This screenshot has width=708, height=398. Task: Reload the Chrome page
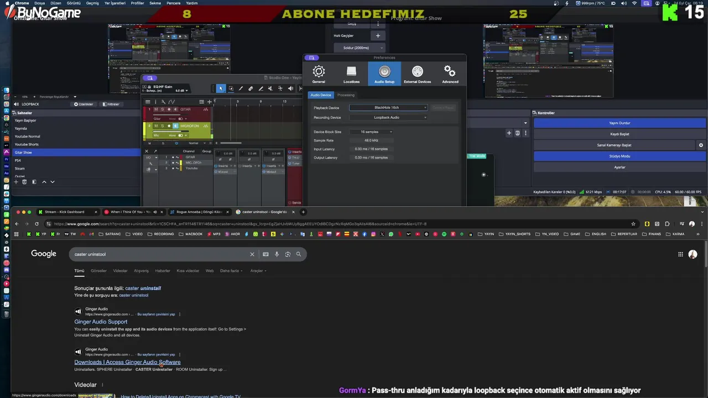tap(37, 224)
